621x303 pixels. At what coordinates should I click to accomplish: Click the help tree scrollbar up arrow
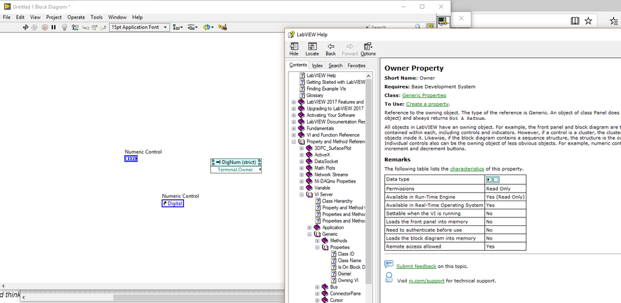pyautogui.click(x=369, y=76)
